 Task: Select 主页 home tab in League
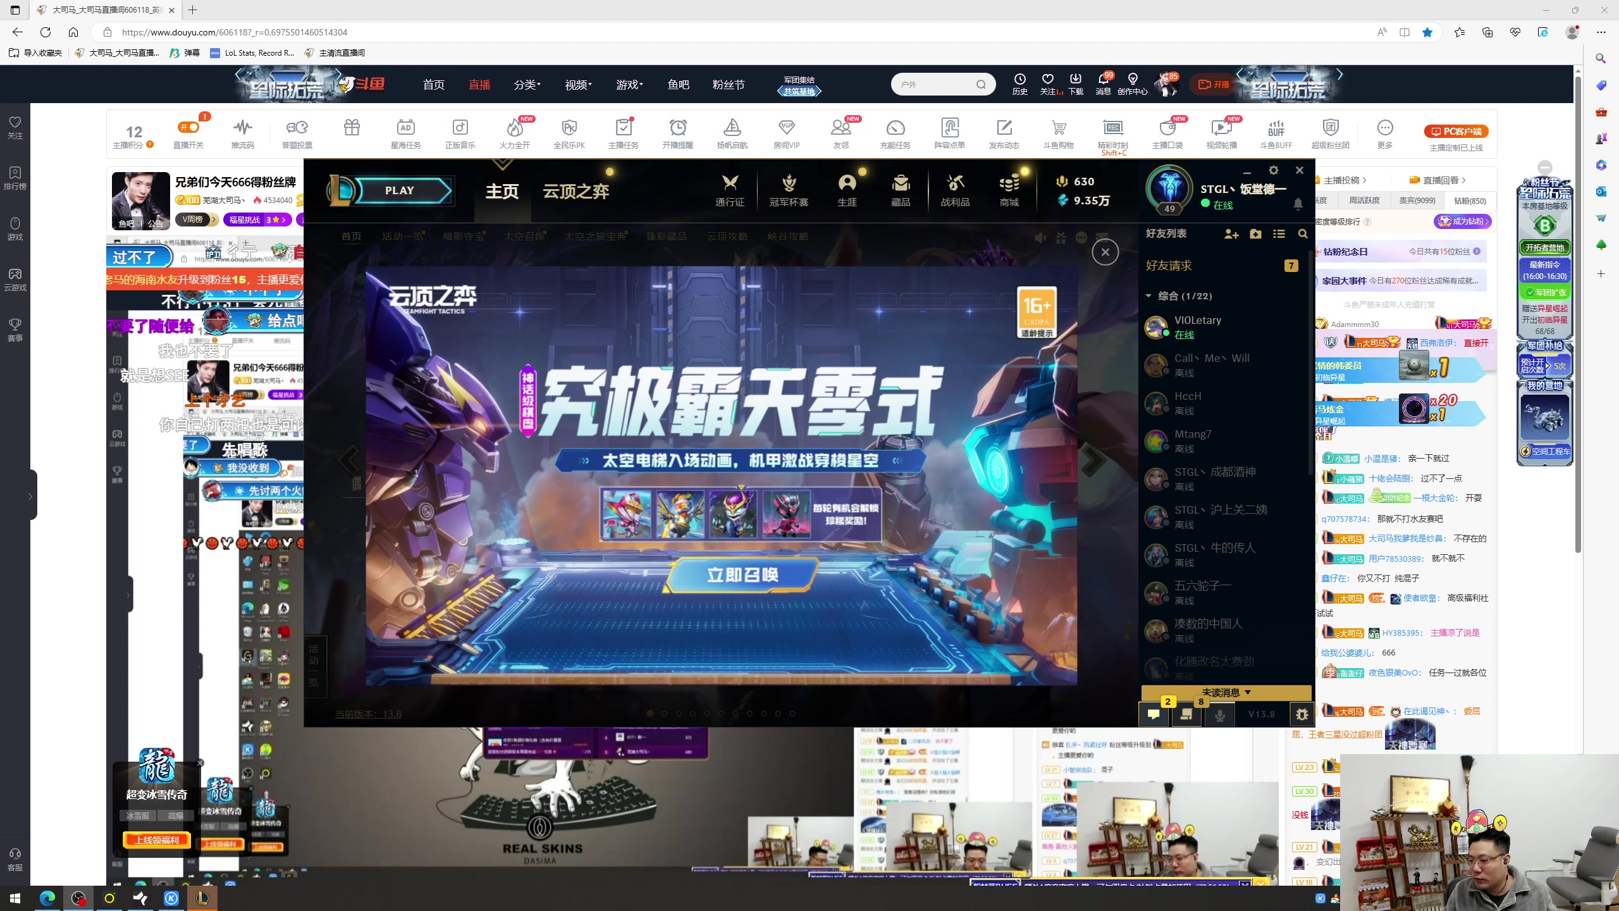[502, 191]
